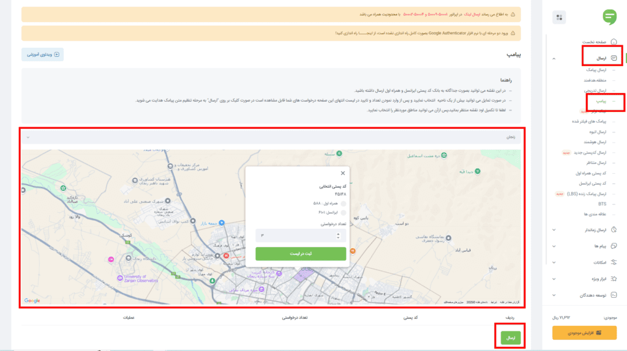Click green ارسال button below table

[x=511, y=338]
